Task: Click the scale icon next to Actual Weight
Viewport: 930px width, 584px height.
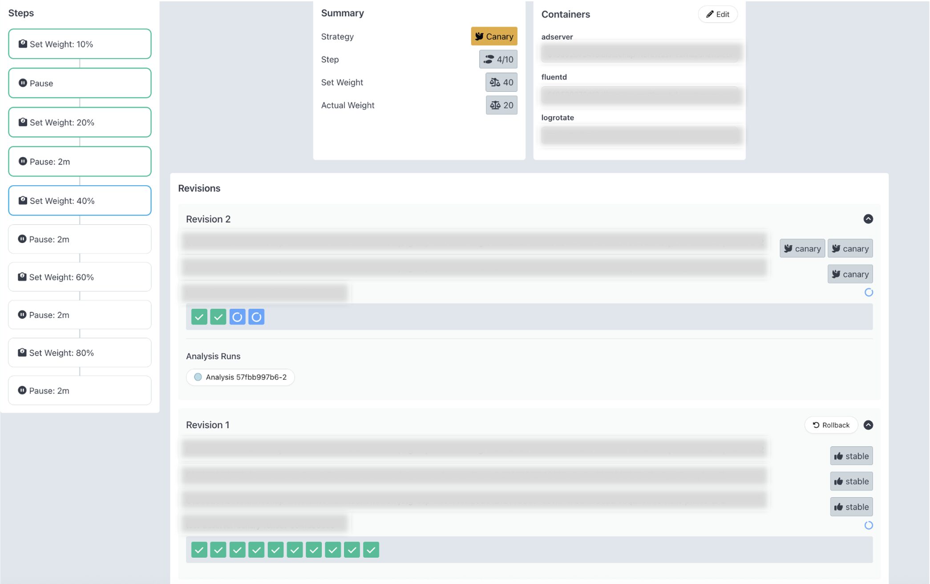Action: pyautogui.click(x=494, y=105)
